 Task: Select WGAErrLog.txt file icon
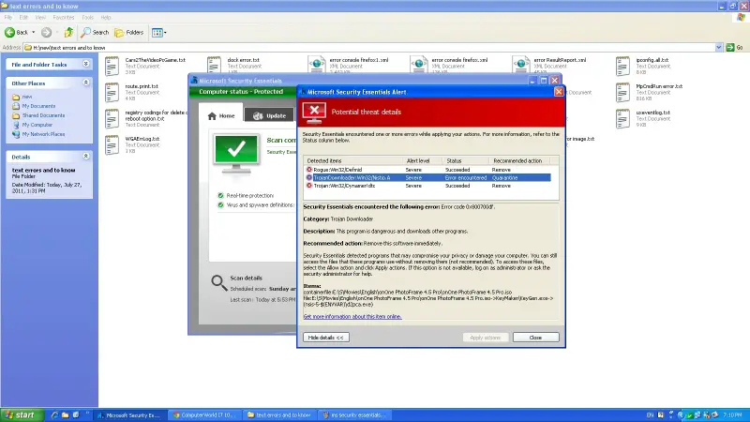[112, 145]
